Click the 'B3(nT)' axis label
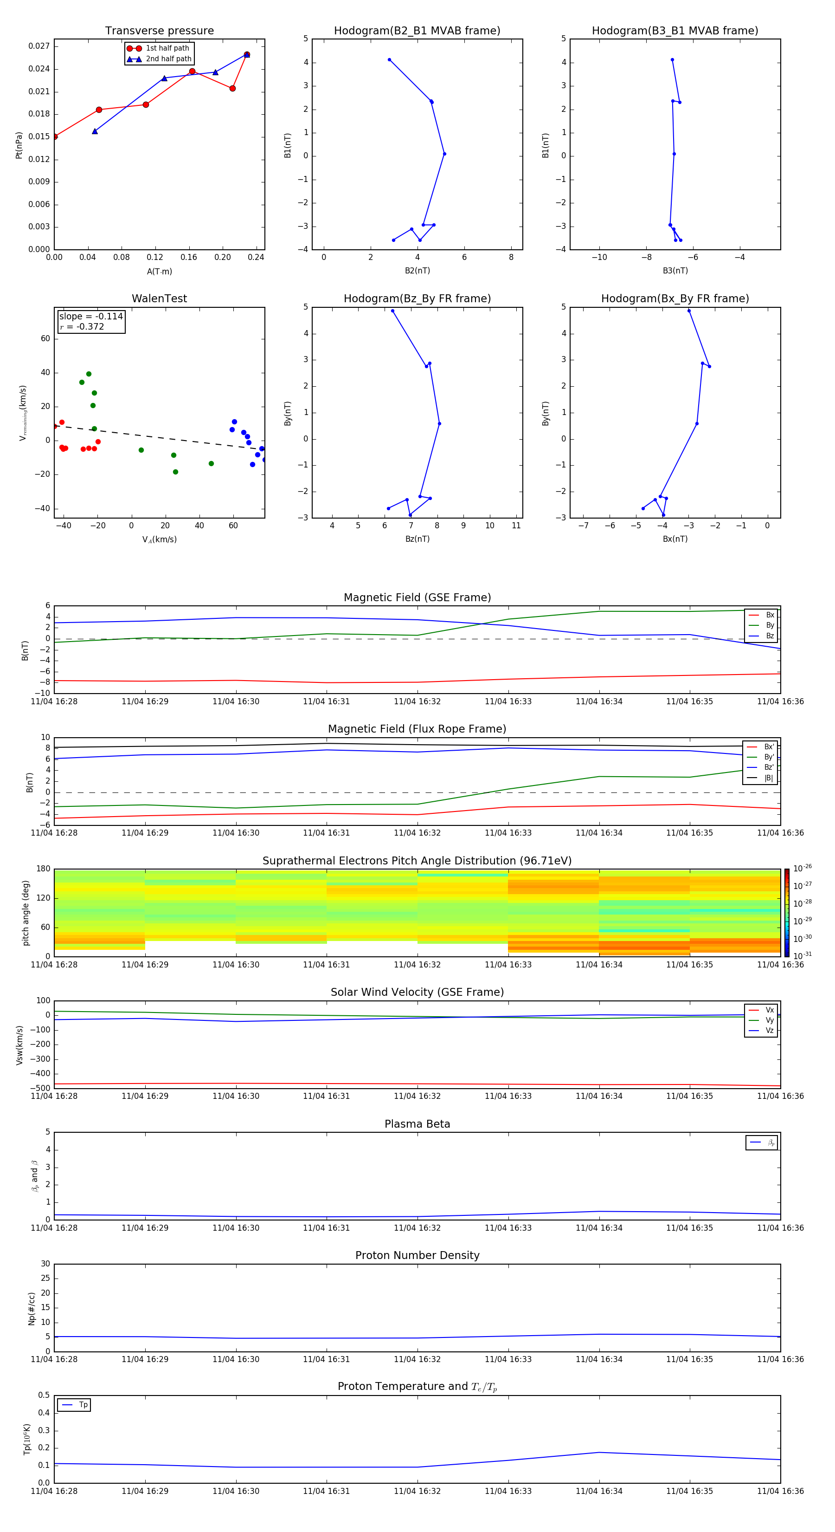 coord(675,271)
